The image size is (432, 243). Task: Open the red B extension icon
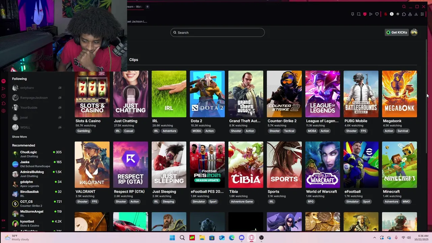(385, 14)
